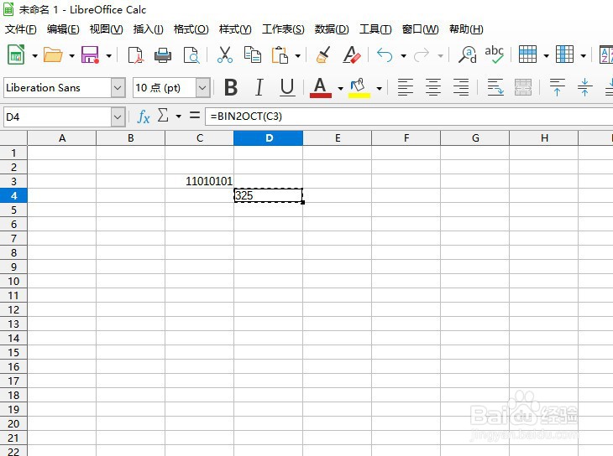The width and height of the screenshot is (613, 456).
Task: Undo the last action
Action: pos(385,55)
